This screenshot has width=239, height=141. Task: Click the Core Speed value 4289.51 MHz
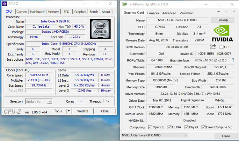coord(39,75)
